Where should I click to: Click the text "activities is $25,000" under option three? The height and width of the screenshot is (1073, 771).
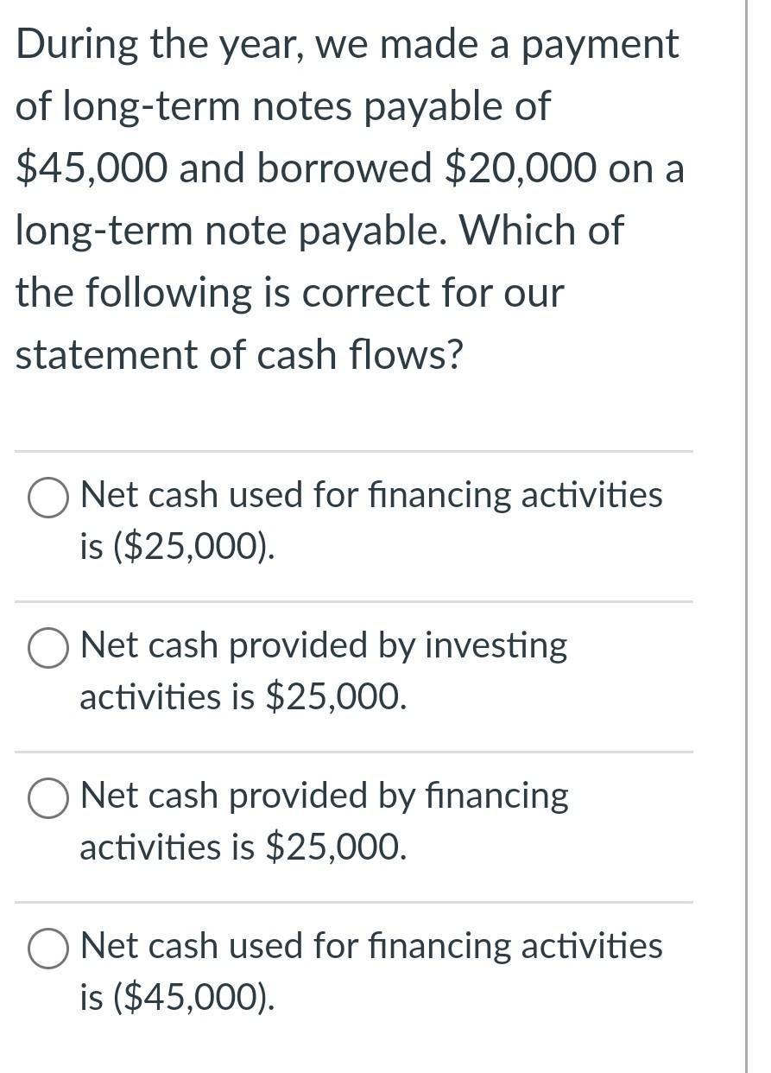242,848
